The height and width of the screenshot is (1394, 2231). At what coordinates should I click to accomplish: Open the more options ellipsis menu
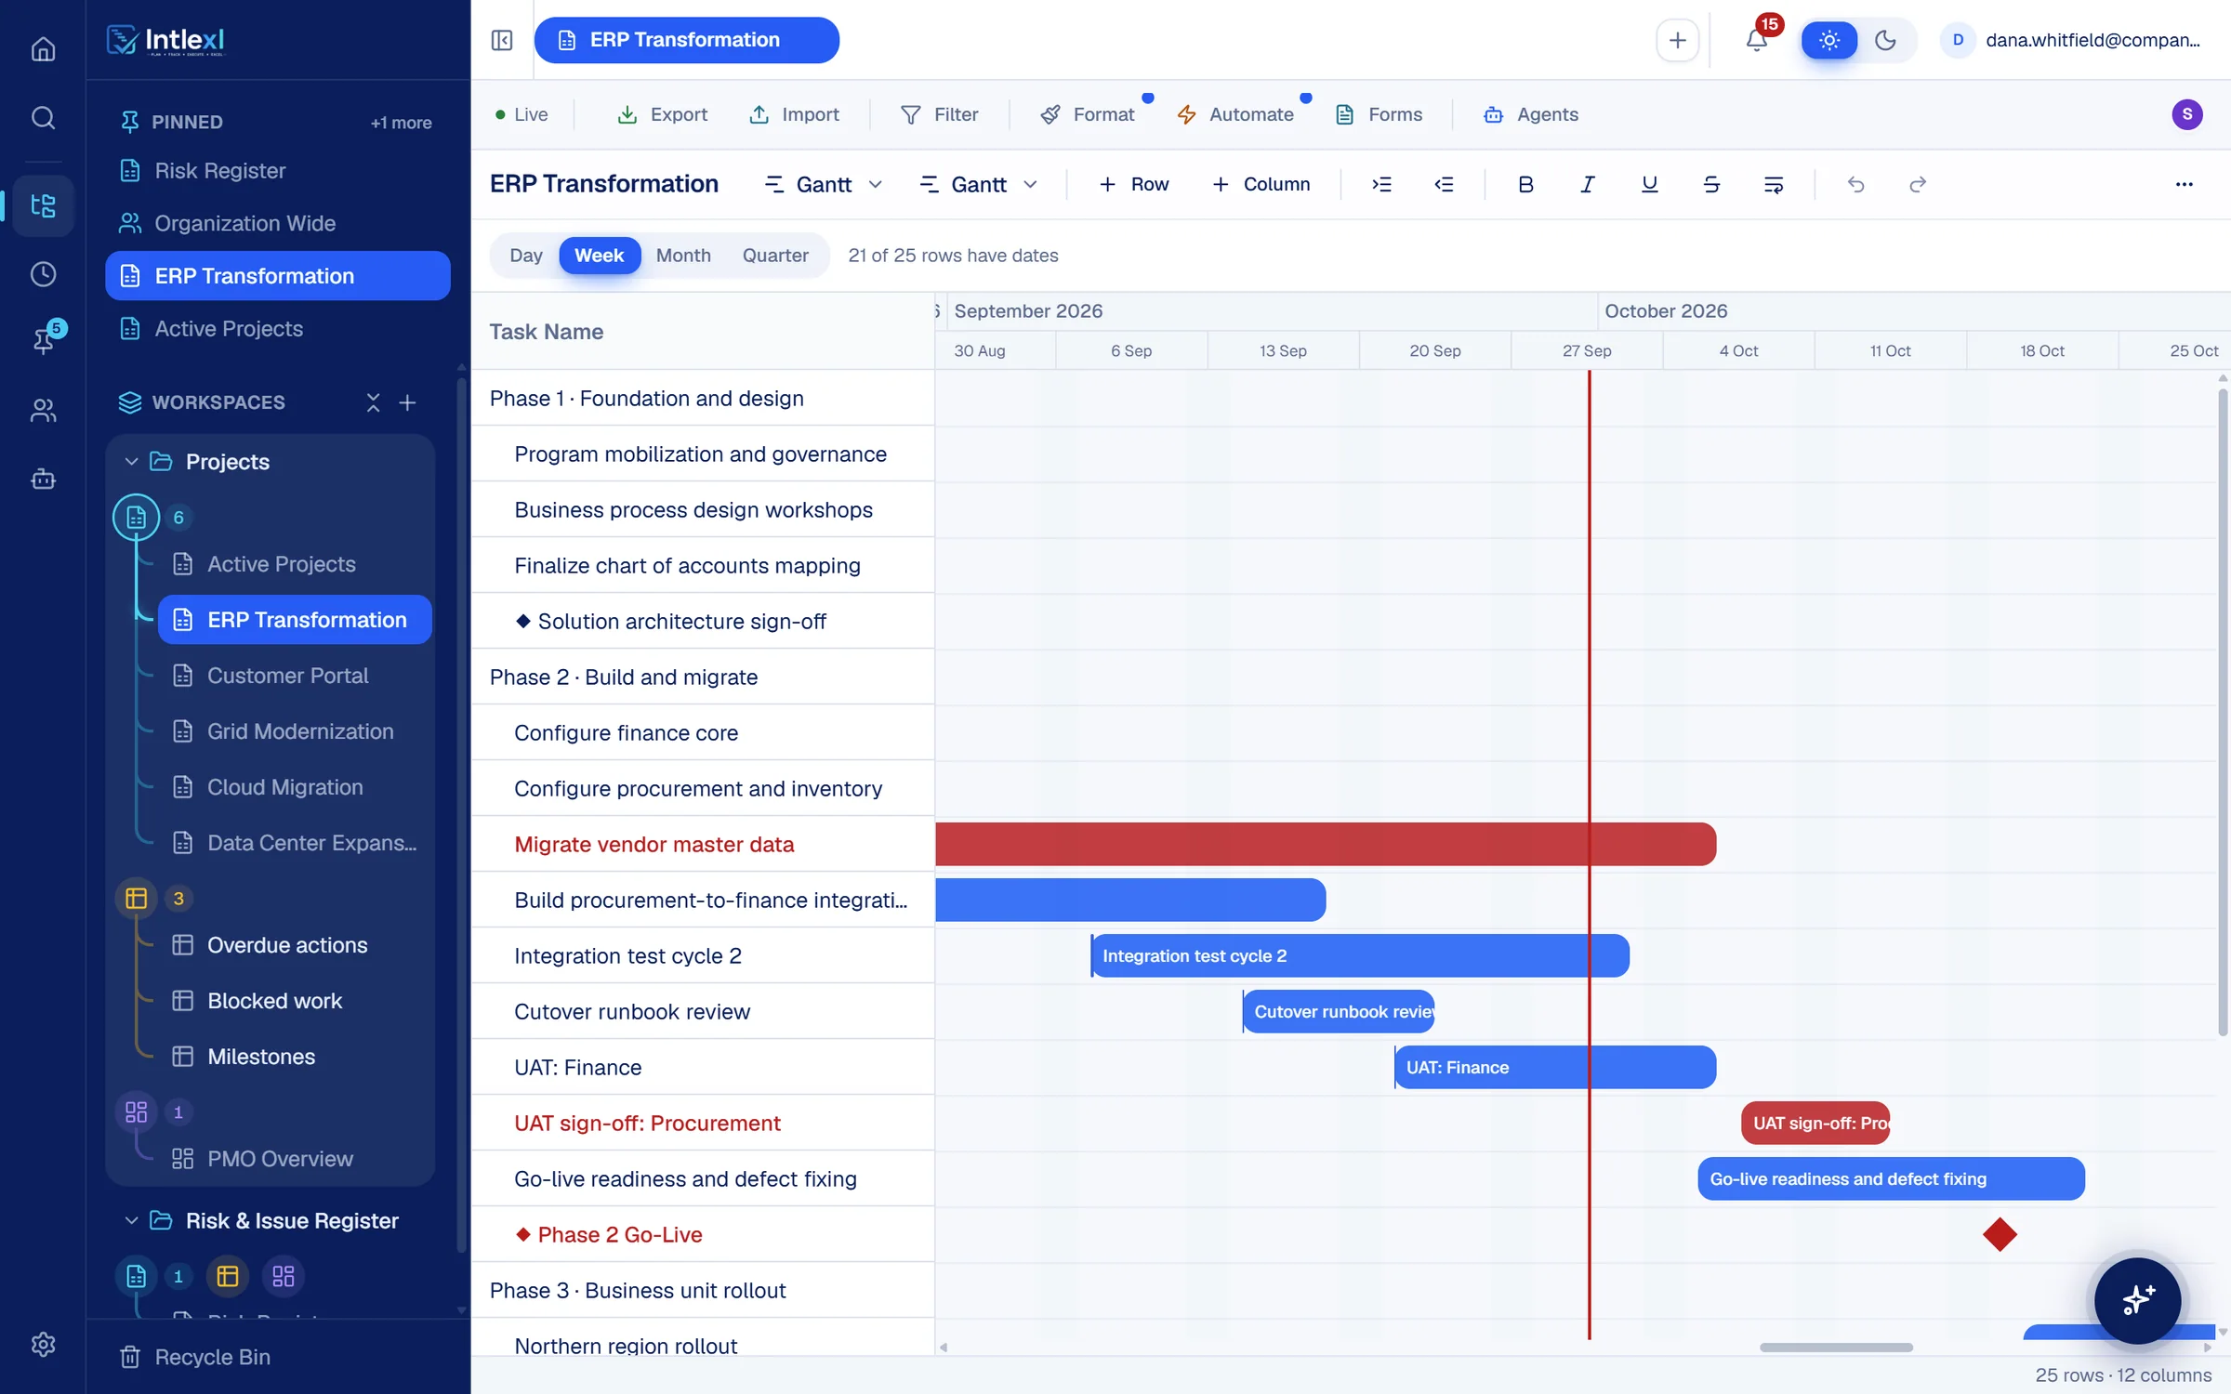click(x=2184, y=184)
